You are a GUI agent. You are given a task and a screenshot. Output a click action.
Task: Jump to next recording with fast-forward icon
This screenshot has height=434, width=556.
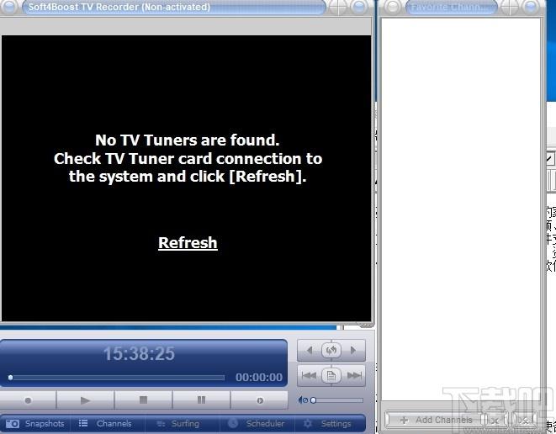click(x=354, y=375)
